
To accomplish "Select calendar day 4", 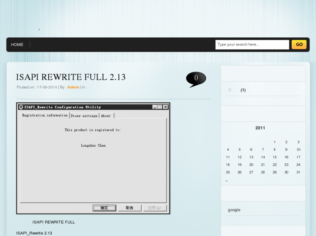I will 228,150.
